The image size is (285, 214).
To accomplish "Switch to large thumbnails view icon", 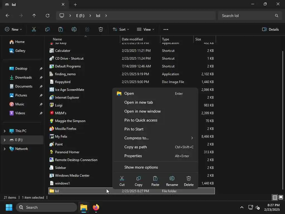I will [x=281, y=197].
